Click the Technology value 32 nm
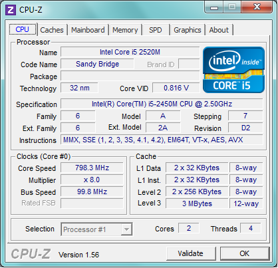Screen dimensions: 278x268 (79, 88)
